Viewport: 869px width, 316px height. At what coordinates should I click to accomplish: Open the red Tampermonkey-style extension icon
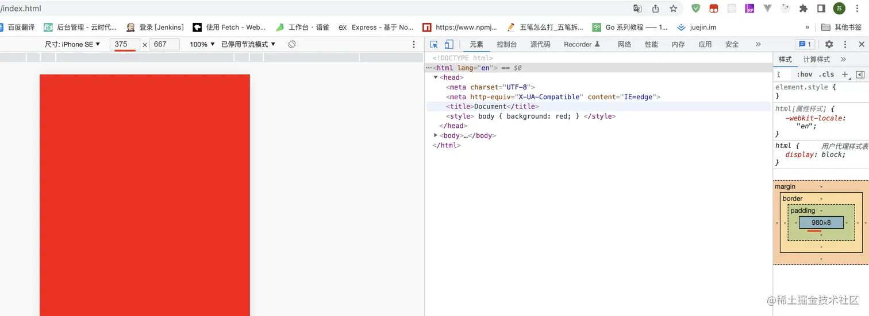713,9
